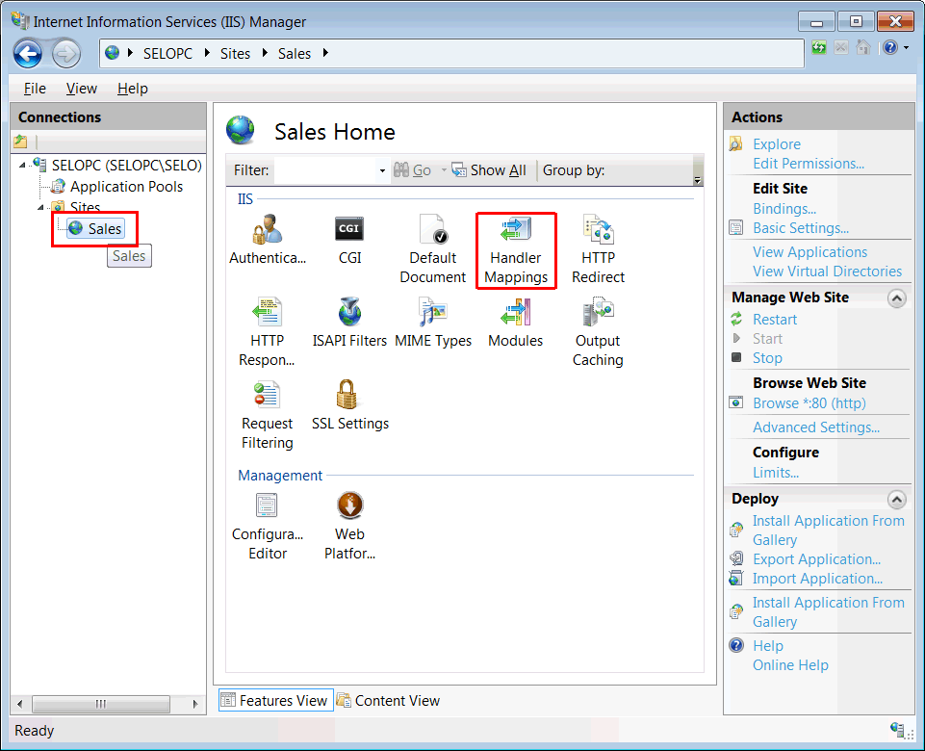Select SELOPC server tree node
The image size is (925, 751).
(126, 166)
